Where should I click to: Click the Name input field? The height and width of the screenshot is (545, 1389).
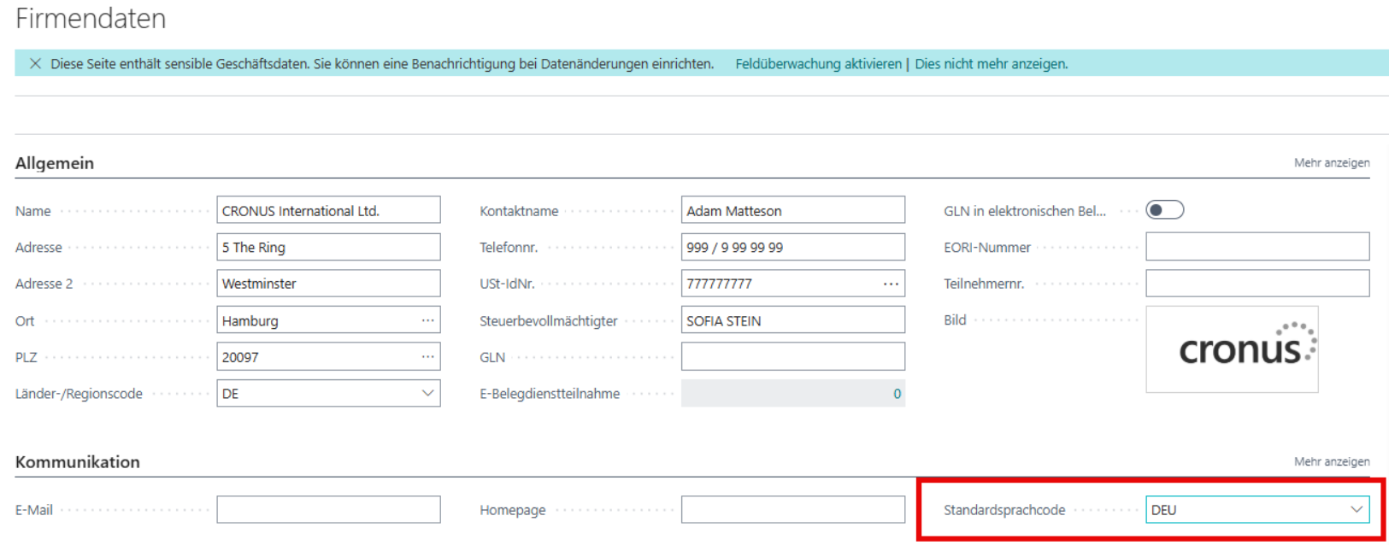coord(328,210)
